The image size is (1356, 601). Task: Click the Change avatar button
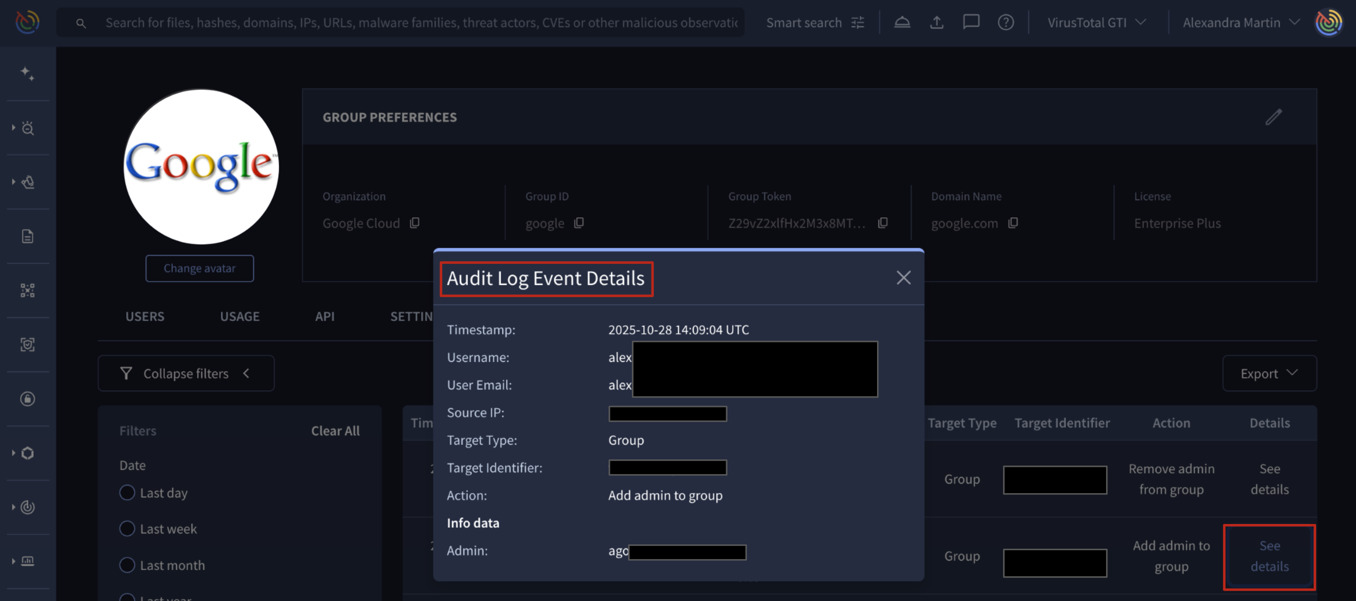(199, 268)
